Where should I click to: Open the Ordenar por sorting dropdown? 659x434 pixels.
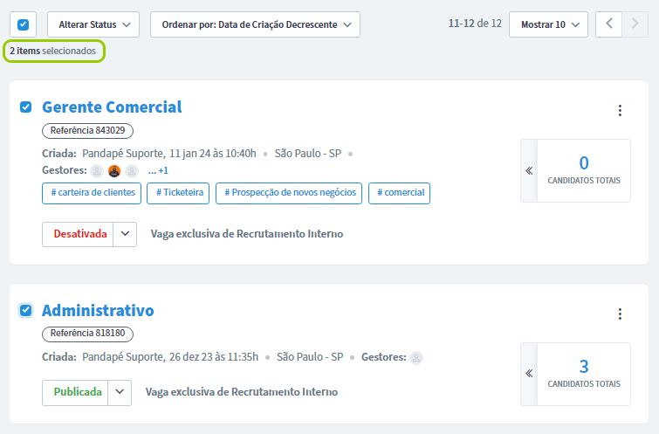(x=255, y=24)
